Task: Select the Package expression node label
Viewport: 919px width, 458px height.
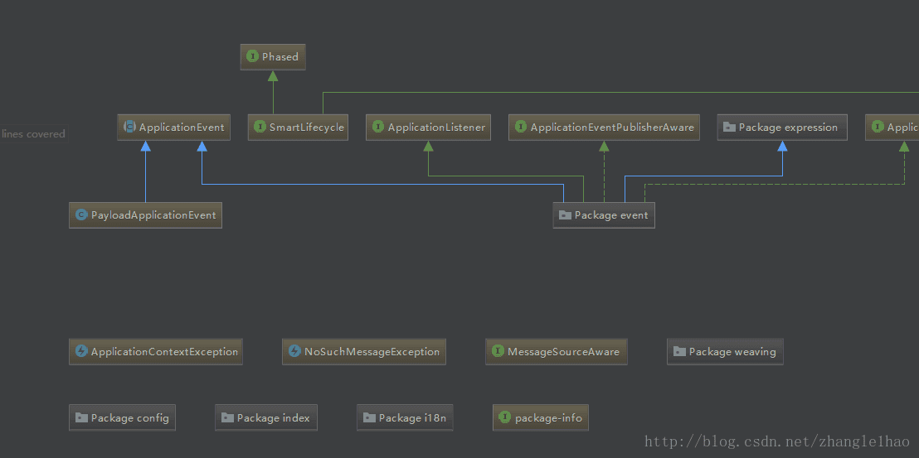Action: 788,127
